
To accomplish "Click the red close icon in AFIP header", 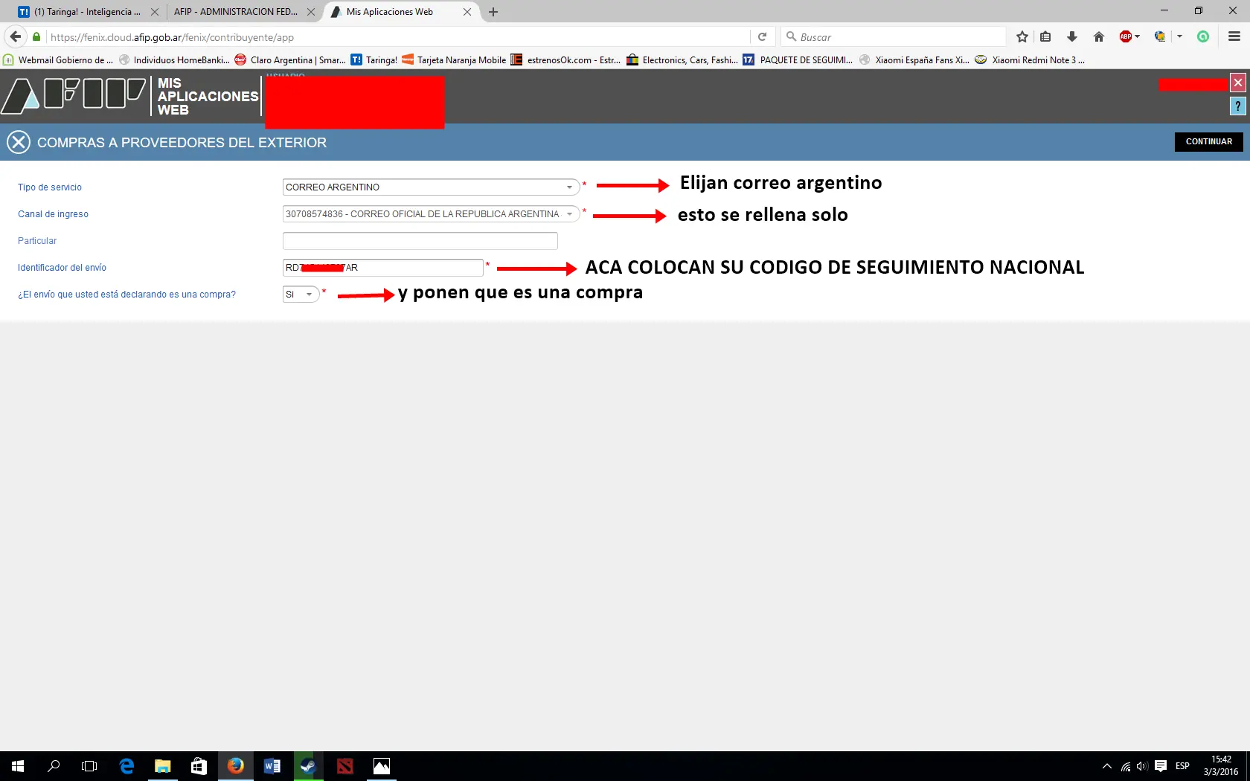I will [x=1237, y=83].
